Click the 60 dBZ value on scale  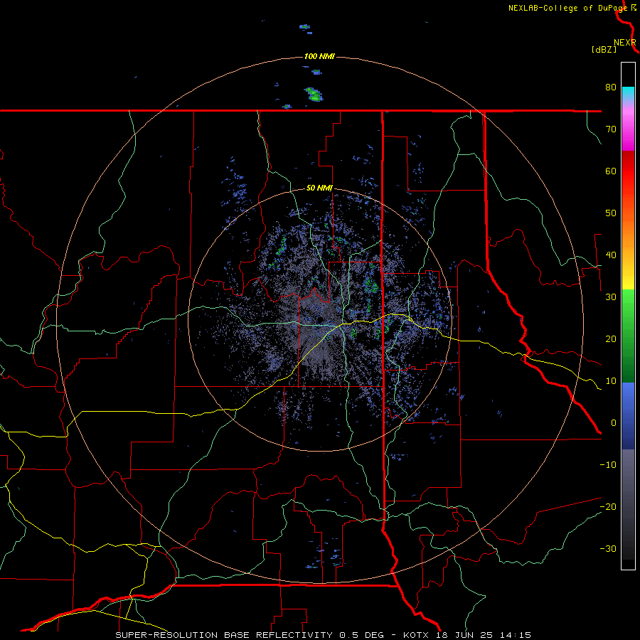pyautogui.click(x=611, y=171)
